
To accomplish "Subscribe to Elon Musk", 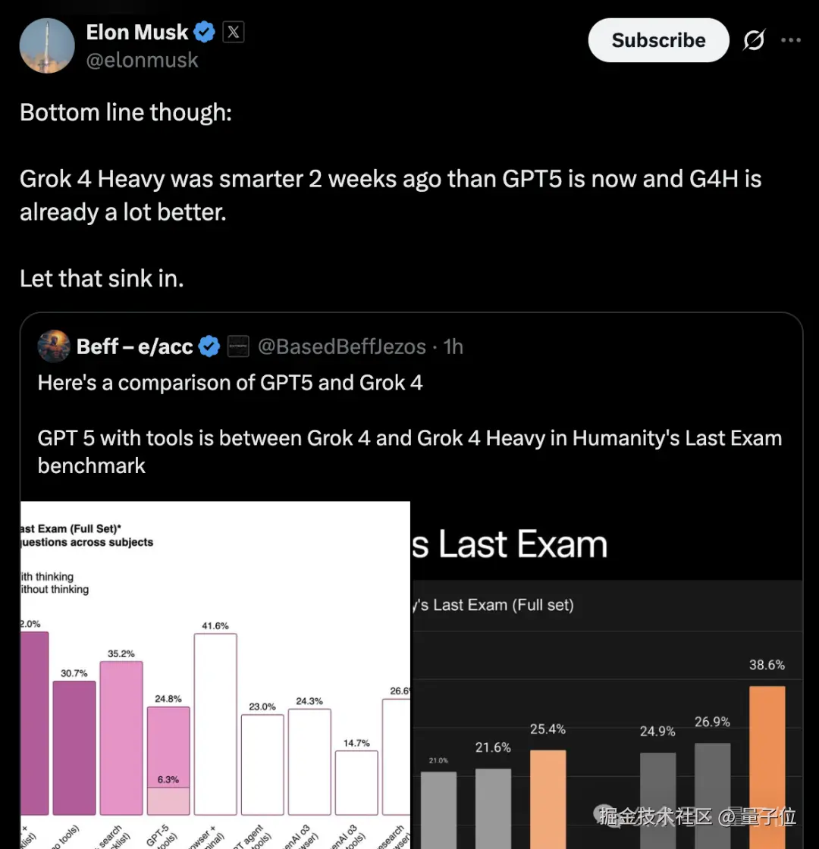I will [x=659, y=40].
